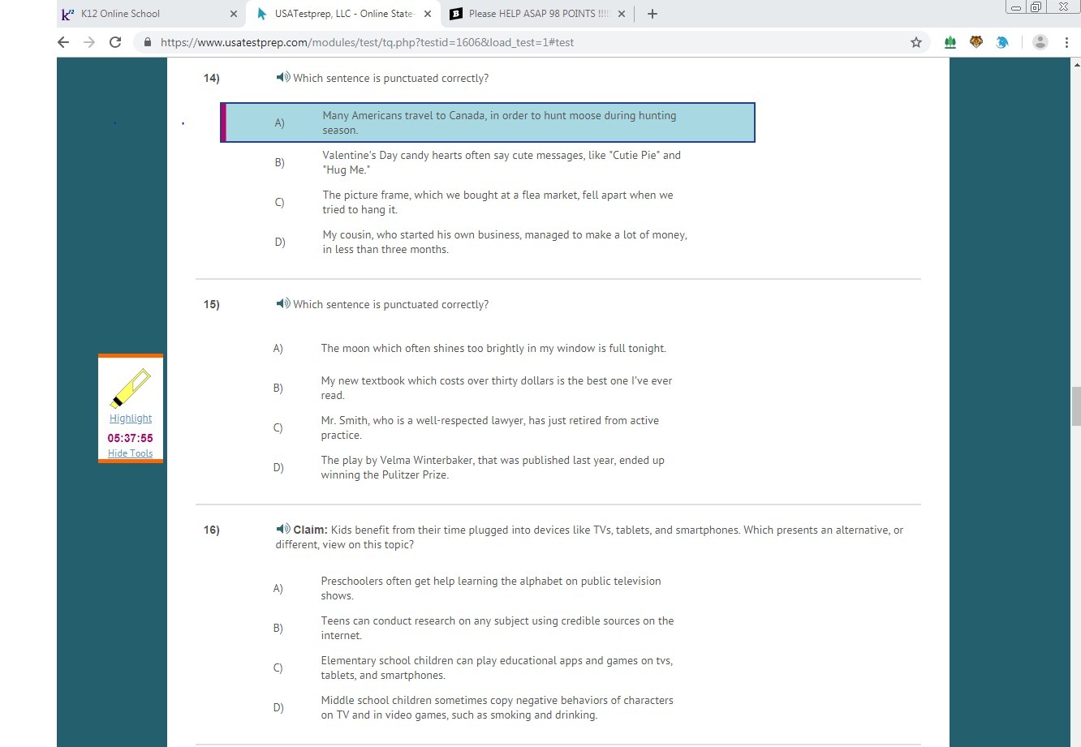View site security lock info
1081x747 pixels.
(148, 42)
